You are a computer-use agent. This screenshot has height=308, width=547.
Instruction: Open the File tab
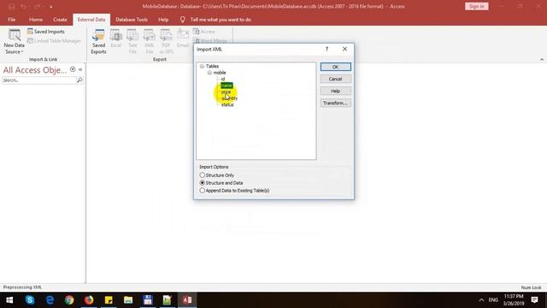pyautogui.click(x=11, y=20)
